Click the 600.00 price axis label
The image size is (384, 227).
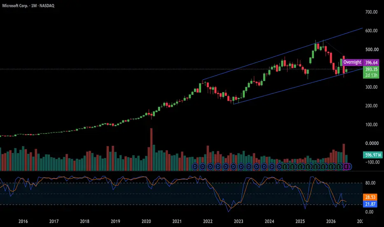[x=371, y=31]
